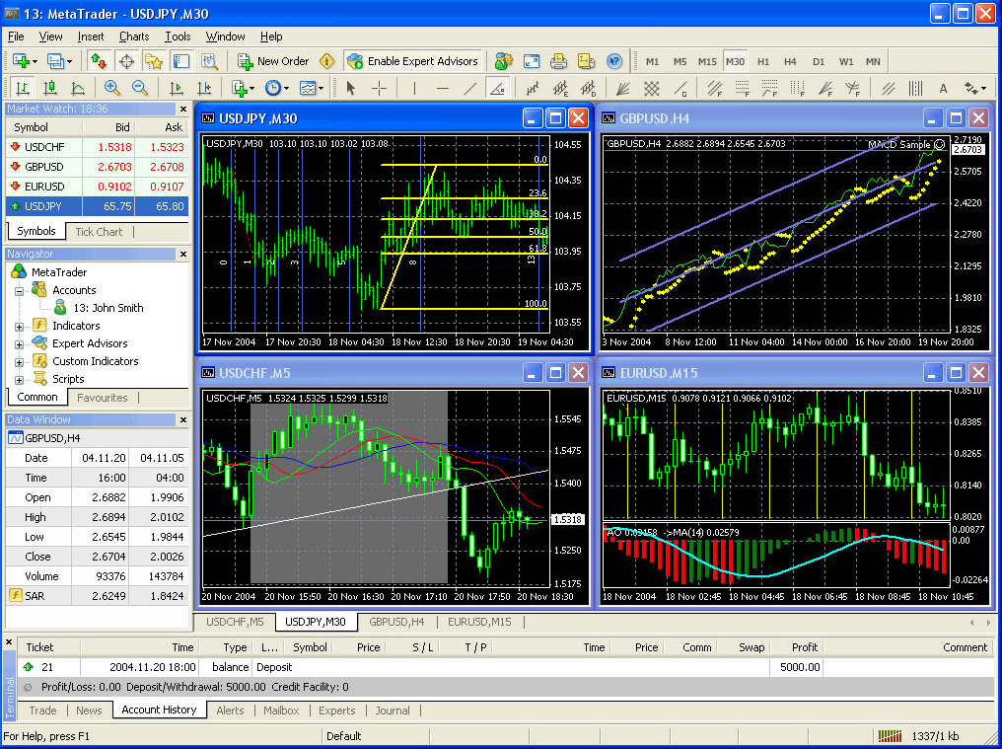Click the Print chart icon
This screenshot has height=749, width=1002.
pyautogui.click(x=558, y=61)
